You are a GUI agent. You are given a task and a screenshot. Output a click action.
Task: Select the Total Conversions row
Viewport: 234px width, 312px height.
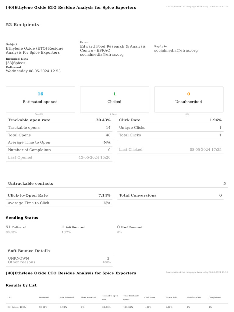tap(170, 195)
